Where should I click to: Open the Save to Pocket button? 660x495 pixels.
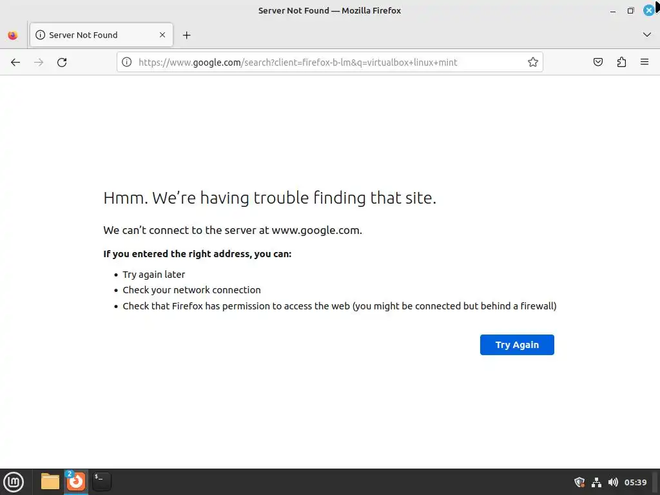point(598,63)
